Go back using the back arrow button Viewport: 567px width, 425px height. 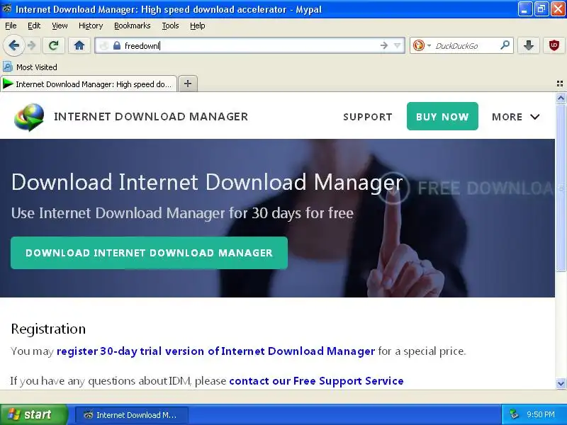13,45
